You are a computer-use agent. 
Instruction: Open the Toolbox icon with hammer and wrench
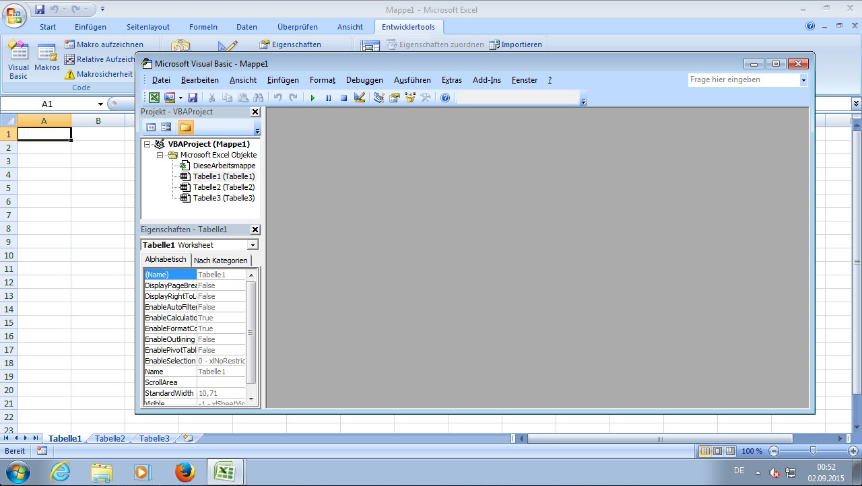click(425, 98)
